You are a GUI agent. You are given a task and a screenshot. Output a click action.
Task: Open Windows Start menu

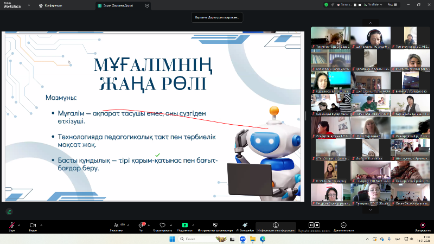173,239
